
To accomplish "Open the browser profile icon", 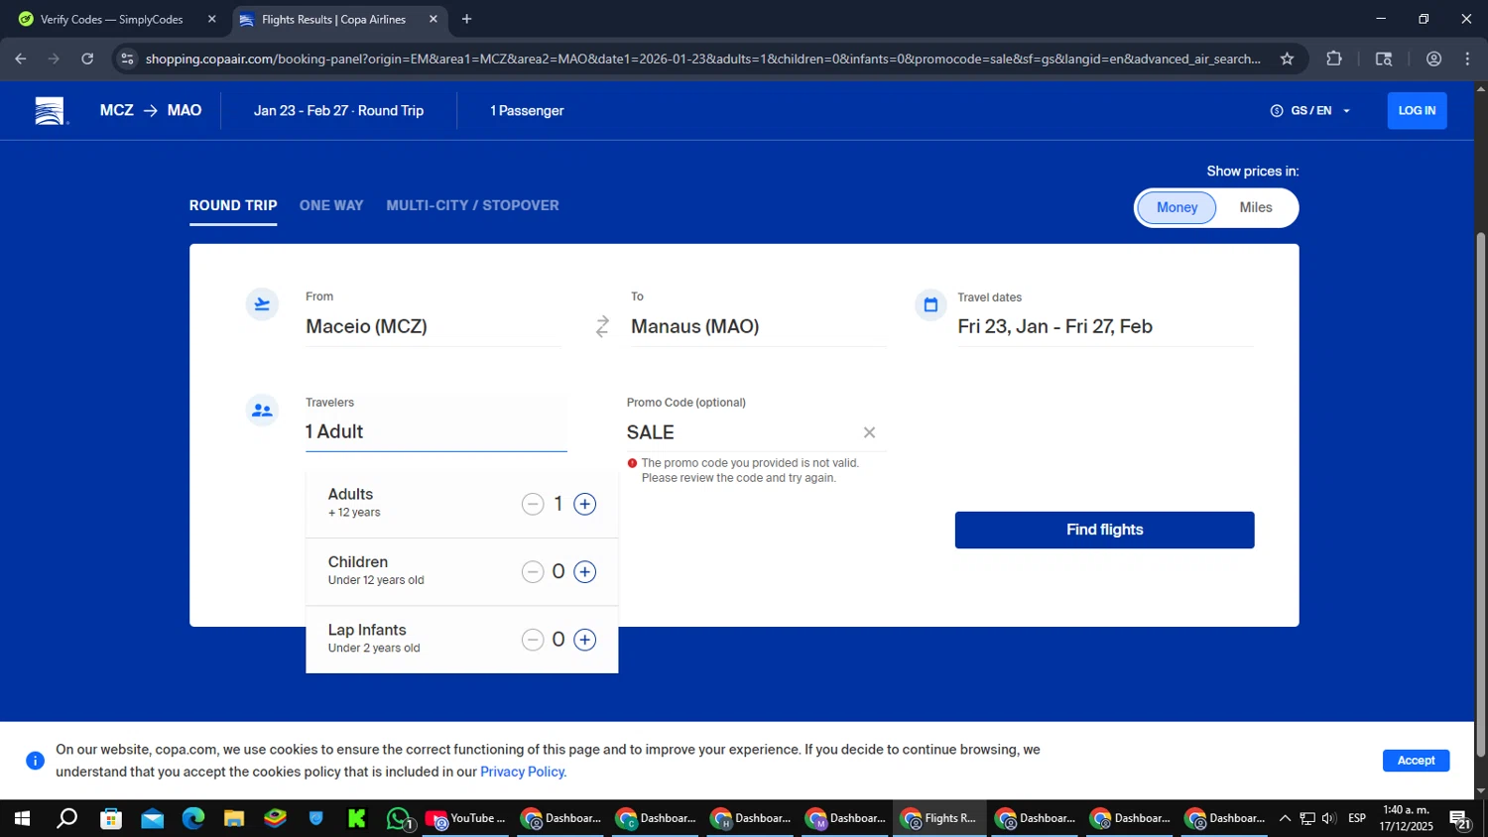I will click(1433, 59).
